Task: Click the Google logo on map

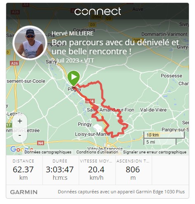Action: click(x=21, y=149)
